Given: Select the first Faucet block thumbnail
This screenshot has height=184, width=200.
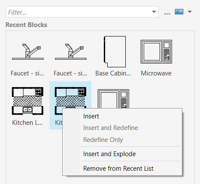Looking at the screenshot, I should [28, 51].
